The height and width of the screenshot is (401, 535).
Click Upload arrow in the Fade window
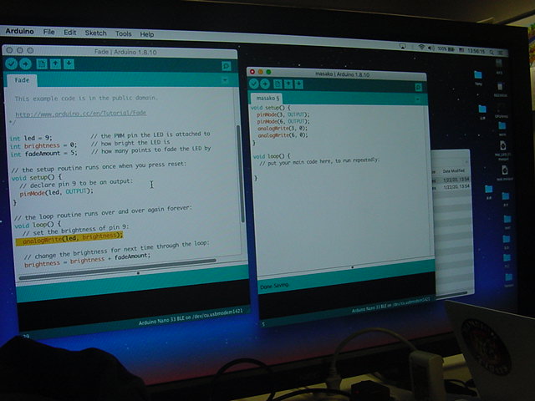pyautogui.click(x=26, y=63)
